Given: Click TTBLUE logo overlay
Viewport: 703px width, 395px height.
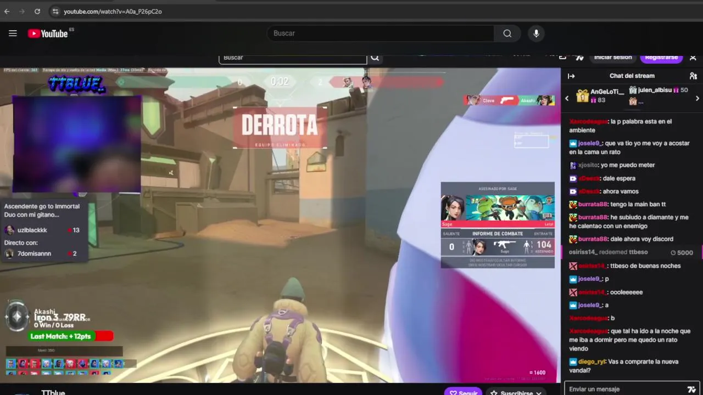Looking at the screenshot, I should (76, 84).
